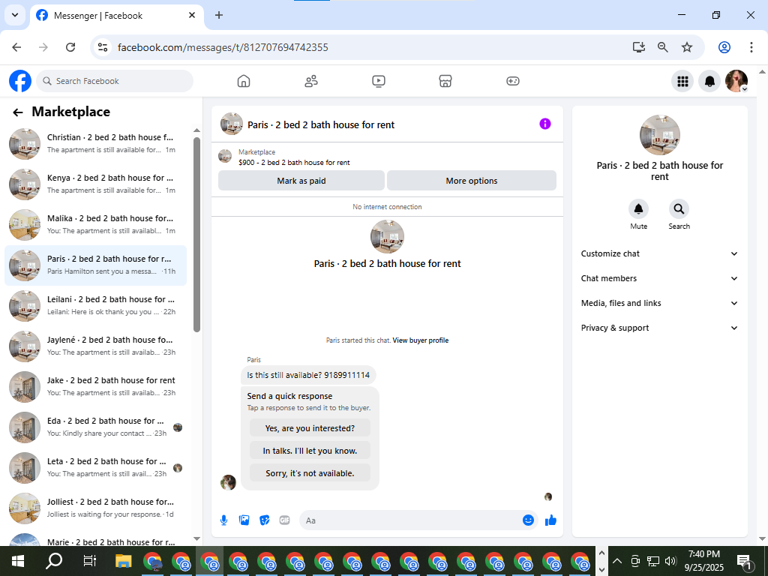Open Chrome profile icon
Screen dimensions: 768x576
[724, 47]
